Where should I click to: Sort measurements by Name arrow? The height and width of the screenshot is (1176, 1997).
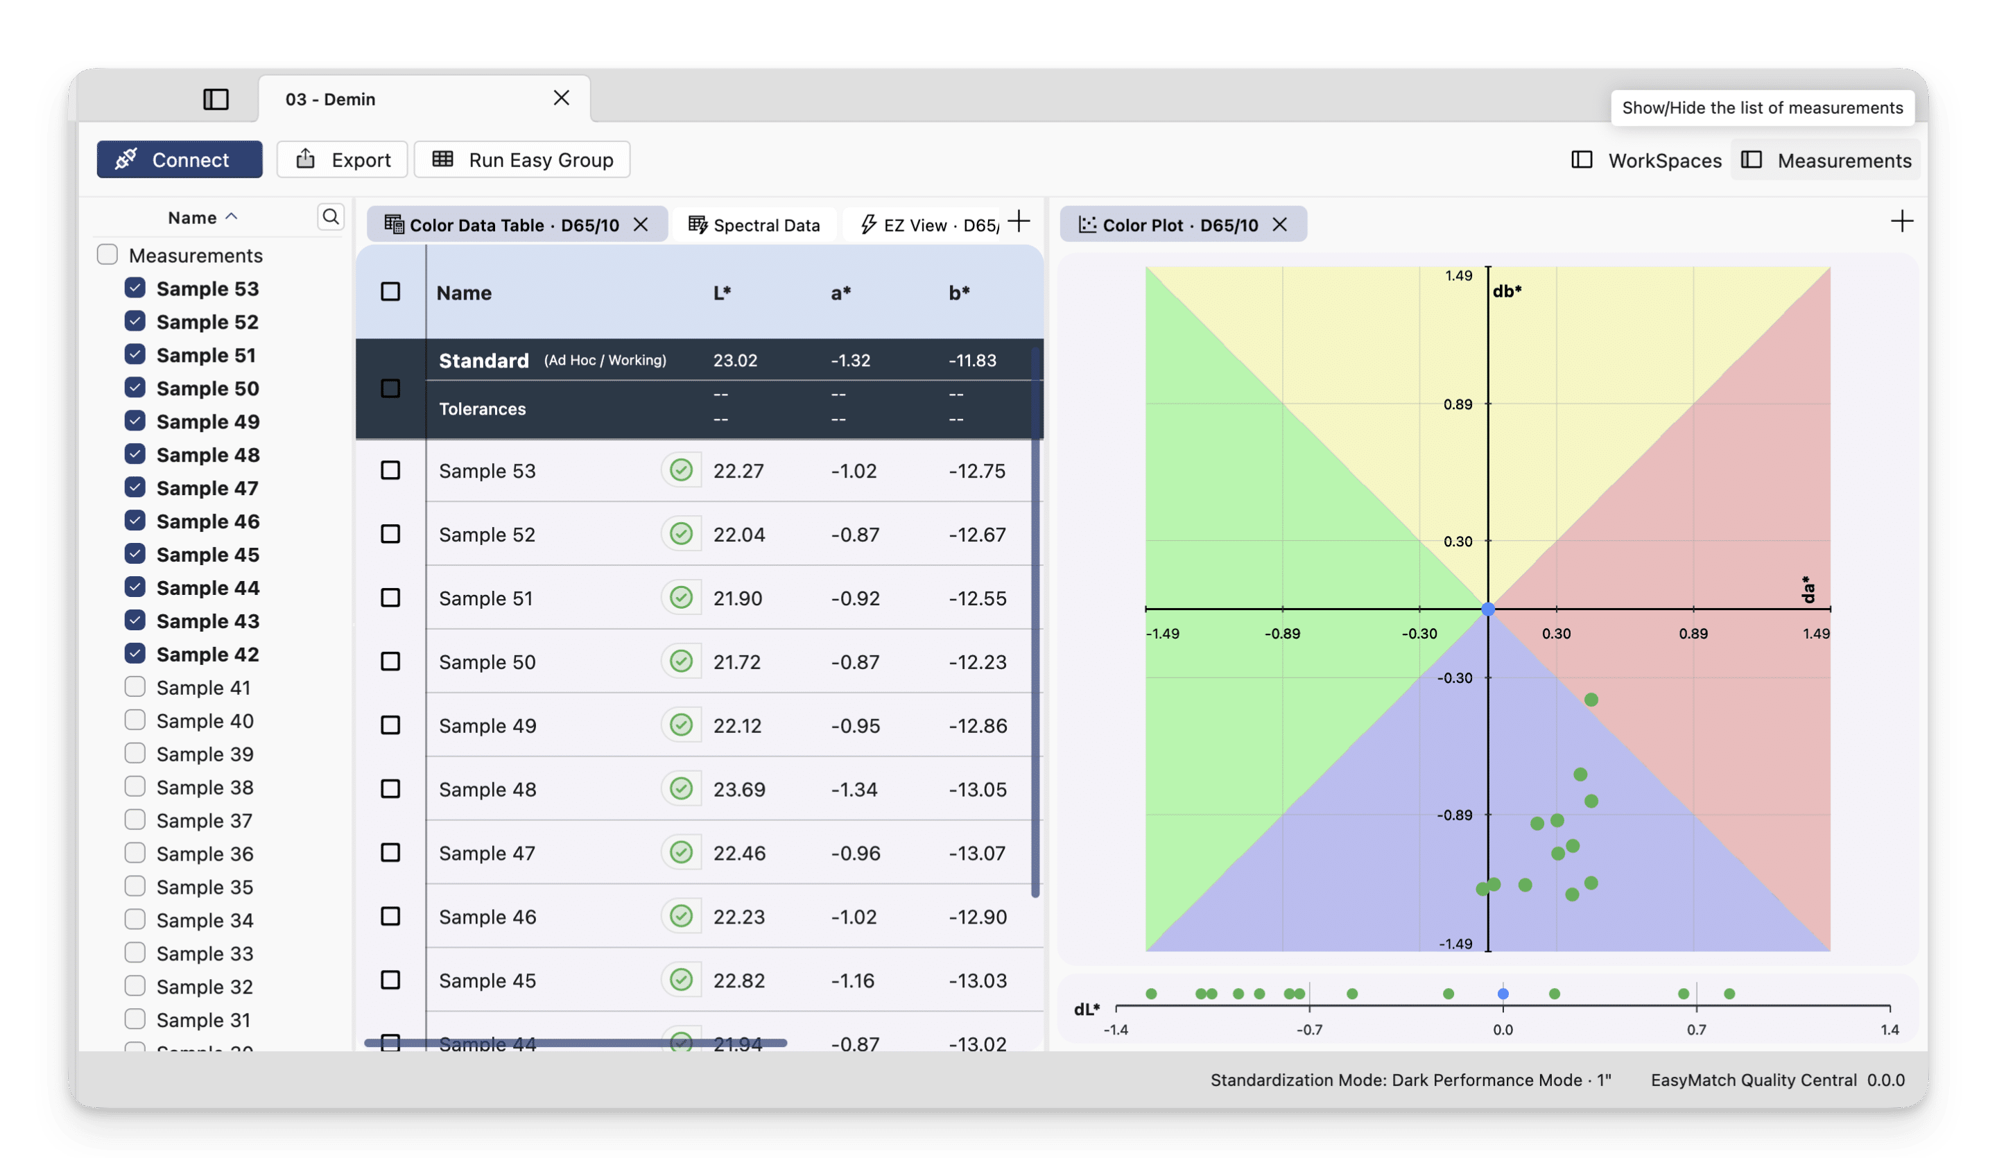(232, 216)
